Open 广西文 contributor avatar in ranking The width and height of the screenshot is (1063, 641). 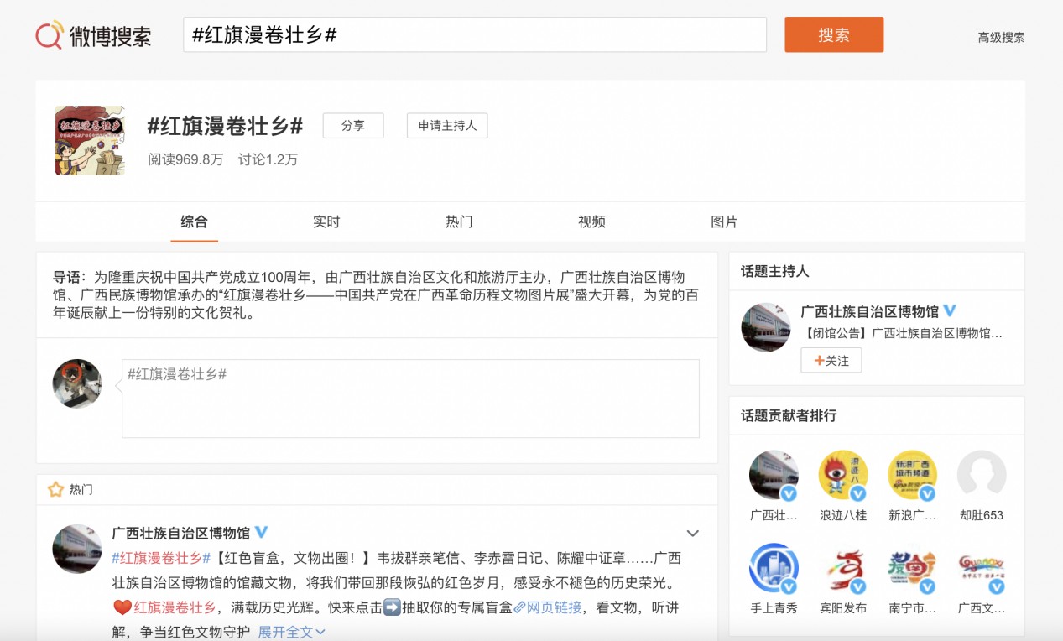pyautogui.click(x=982, y=568)
